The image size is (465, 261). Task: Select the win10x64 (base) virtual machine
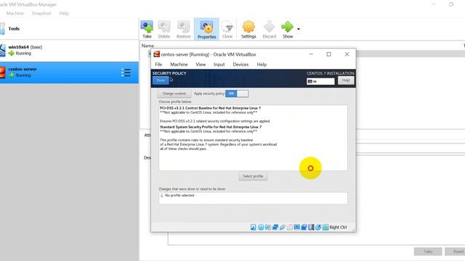click(x=69, y=50)
